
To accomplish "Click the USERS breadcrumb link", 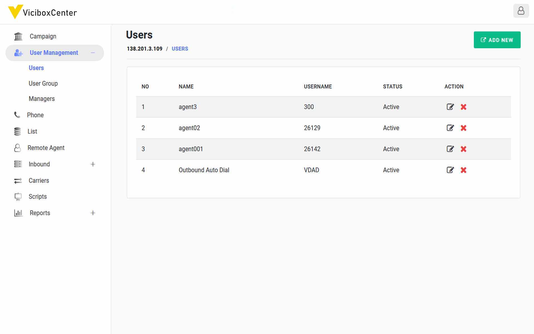I will point(180,48).
